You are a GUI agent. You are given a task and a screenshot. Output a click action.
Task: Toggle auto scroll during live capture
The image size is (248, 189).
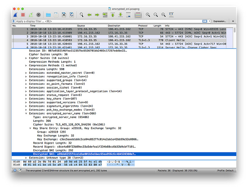[129, 15]
